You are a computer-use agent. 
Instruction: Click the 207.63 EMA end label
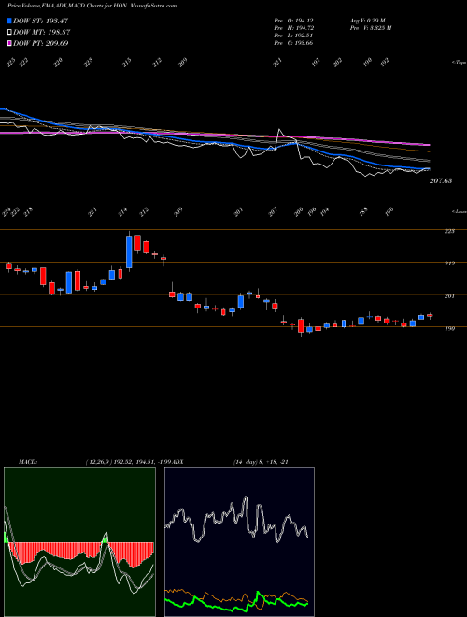click(441, 180)
